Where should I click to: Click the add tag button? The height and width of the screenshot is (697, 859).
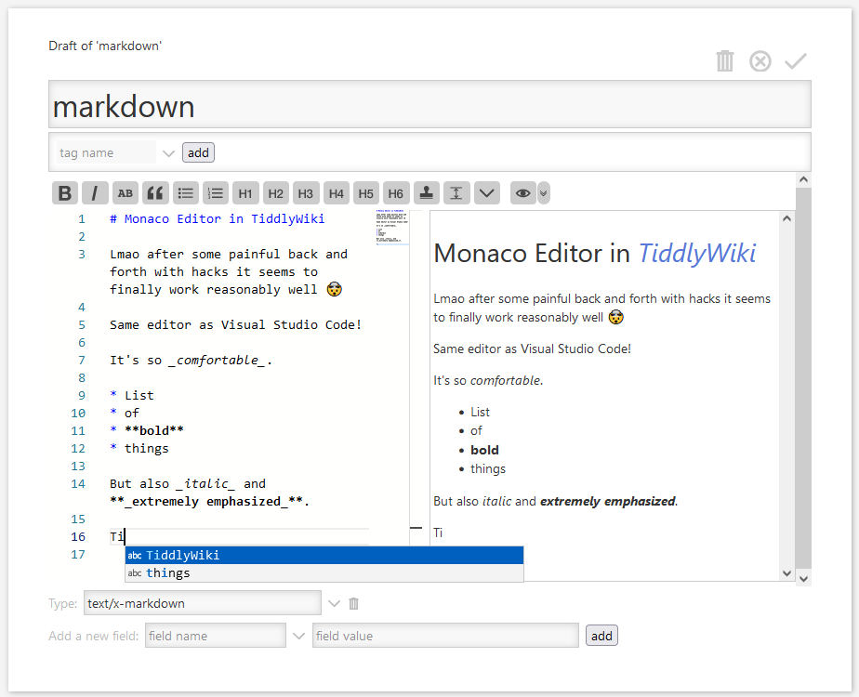(x=198, y=152)
